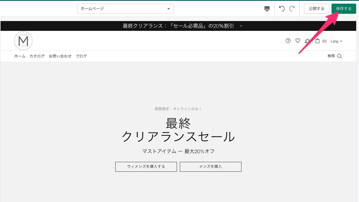This screenshot has width=359, height=202.
Task: Undo the last change
Action: point(282,9)
